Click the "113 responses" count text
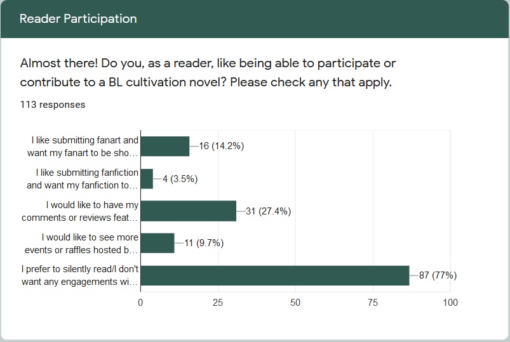510x342 pixels. tap(53, 105)
